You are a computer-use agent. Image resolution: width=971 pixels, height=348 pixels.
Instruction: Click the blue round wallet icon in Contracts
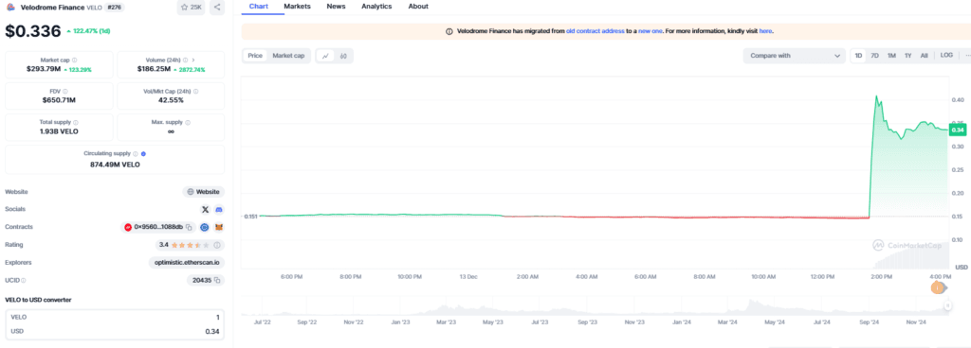pyautogui.click(x=205, y=227)
